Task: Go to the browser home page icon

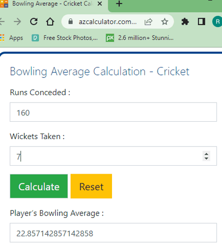Action: tap(50, 22)
